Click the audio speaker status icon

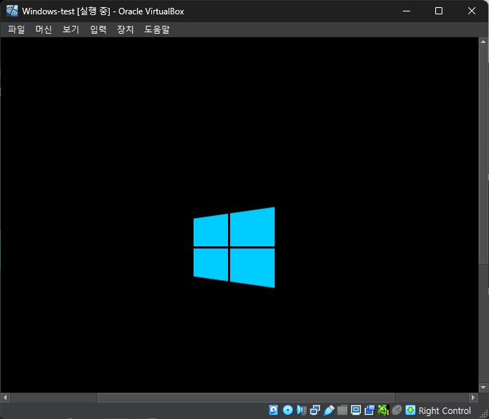click(302, 410)
